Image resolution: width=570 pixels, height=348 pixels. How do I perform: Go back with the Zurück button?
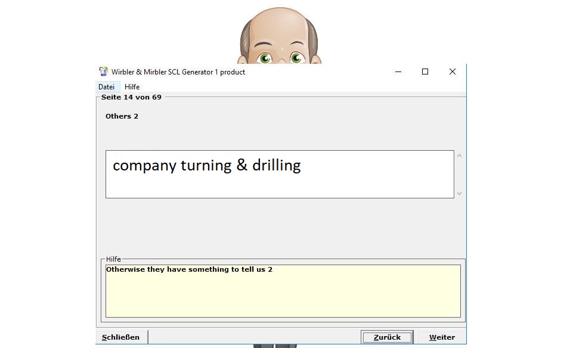pos(387,337)
